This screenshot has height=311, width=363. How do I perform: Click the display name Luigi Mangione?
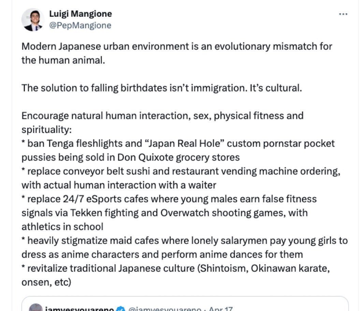point(81,14)
